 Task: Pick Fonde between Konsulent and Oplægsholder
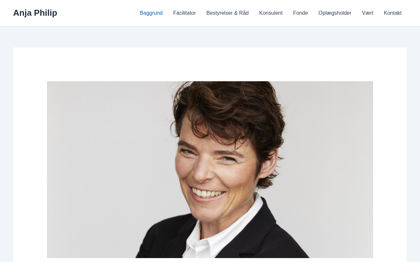pos(301,13)
